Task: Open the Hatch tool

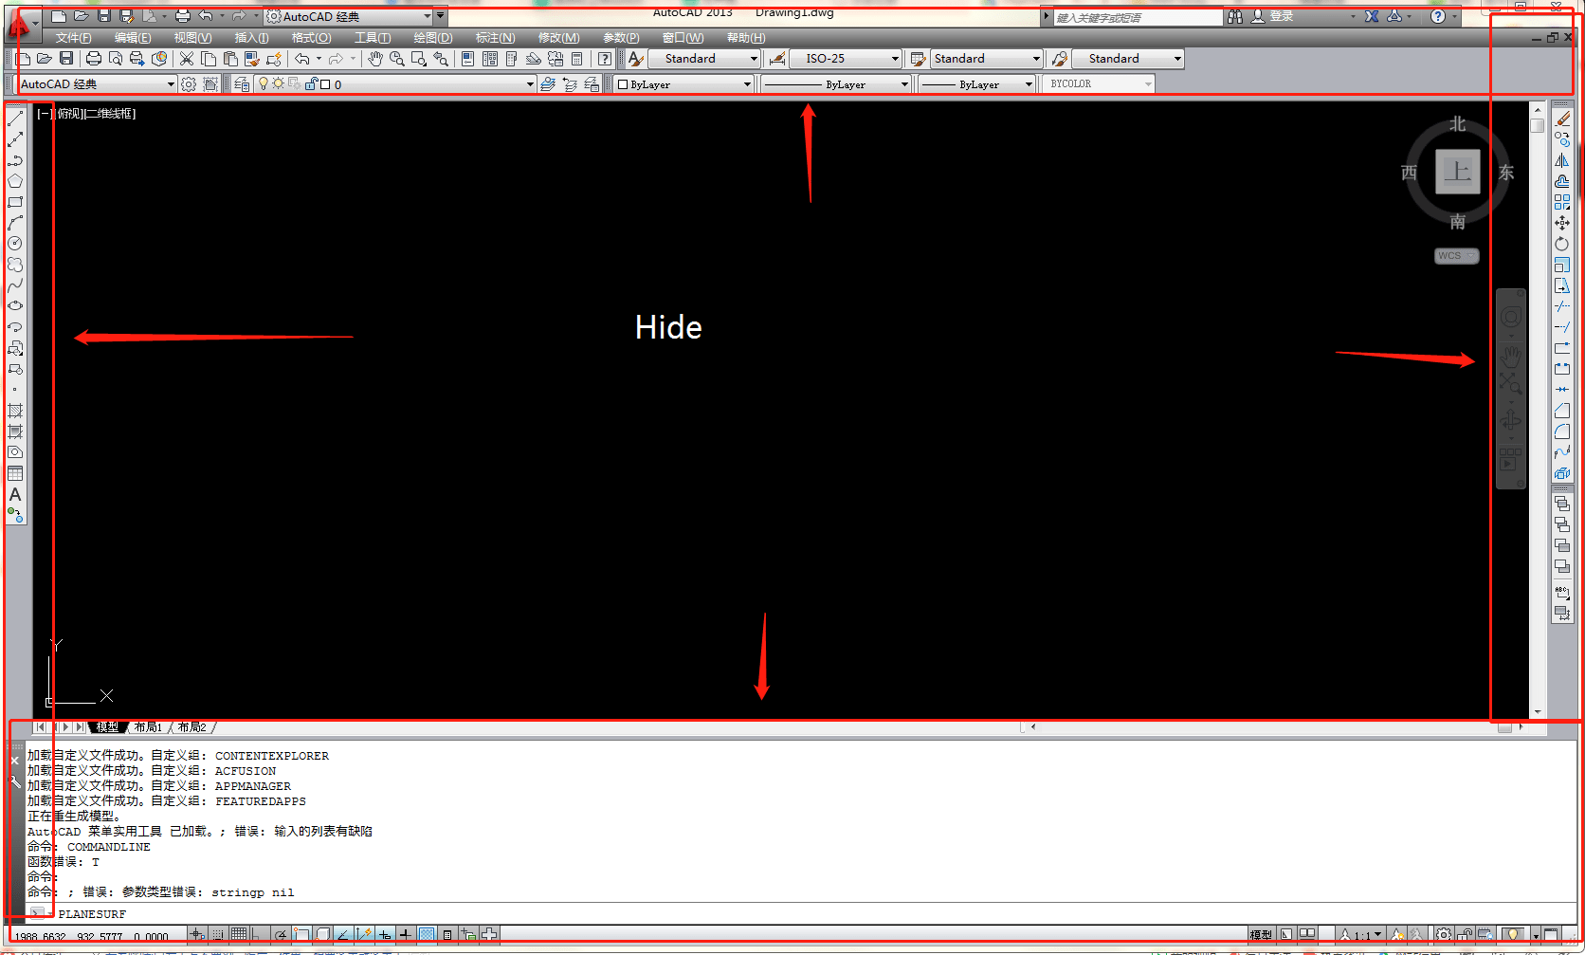Action: point(15,411)
